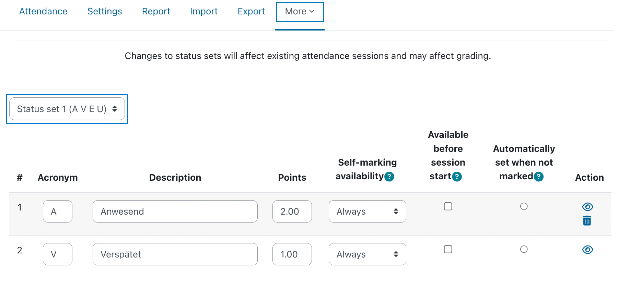This screenshot has width=630, height=288.
Task: Open help for Available before session start
Action: [x=457, y=177]
